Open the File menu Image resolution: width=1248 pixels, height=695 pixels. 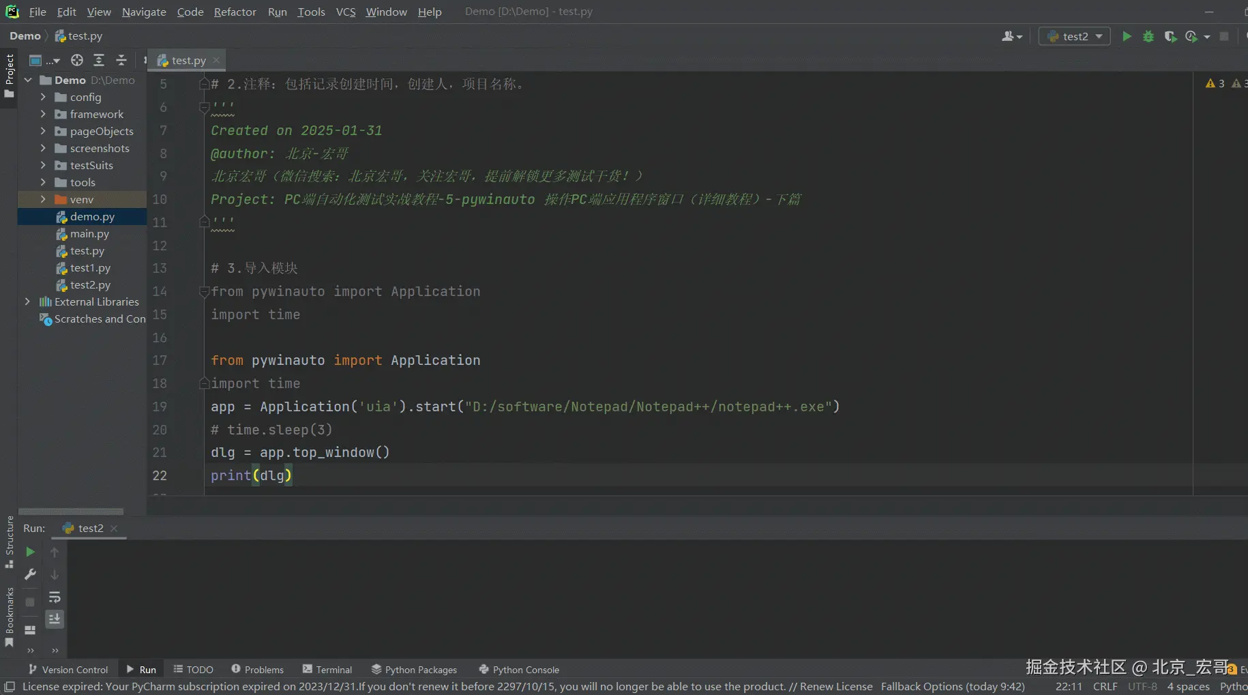click(38, 12)
